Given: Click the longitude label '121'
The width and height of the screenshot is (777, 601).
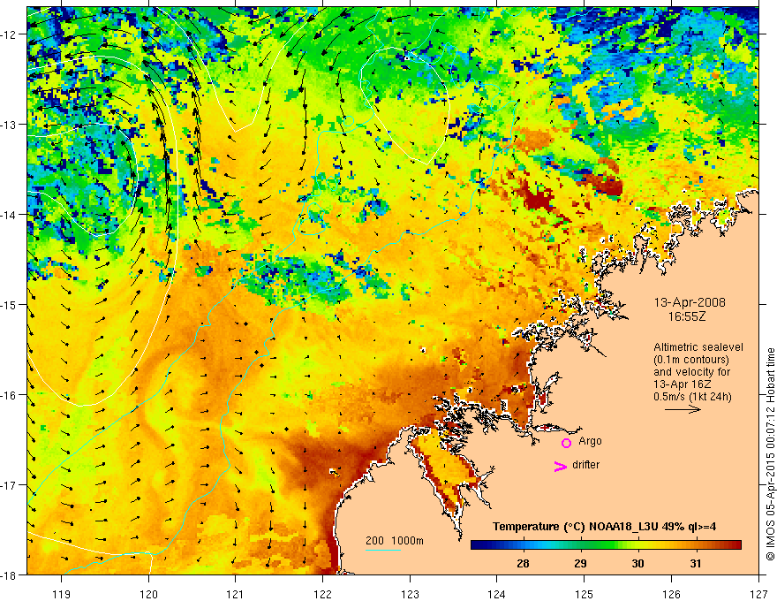Looking at the screenshot, I should coord(236,594).
